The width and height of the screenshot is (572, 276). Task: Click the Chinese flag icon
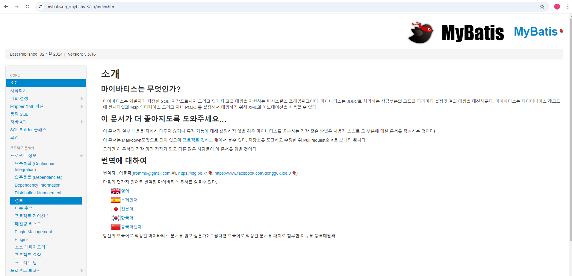(116, 227)
